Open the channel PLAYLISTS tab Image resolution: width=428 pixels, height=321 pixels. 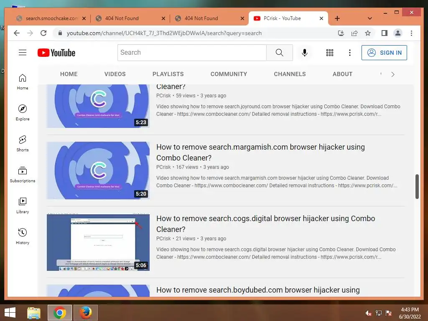[x=168, y=74]
